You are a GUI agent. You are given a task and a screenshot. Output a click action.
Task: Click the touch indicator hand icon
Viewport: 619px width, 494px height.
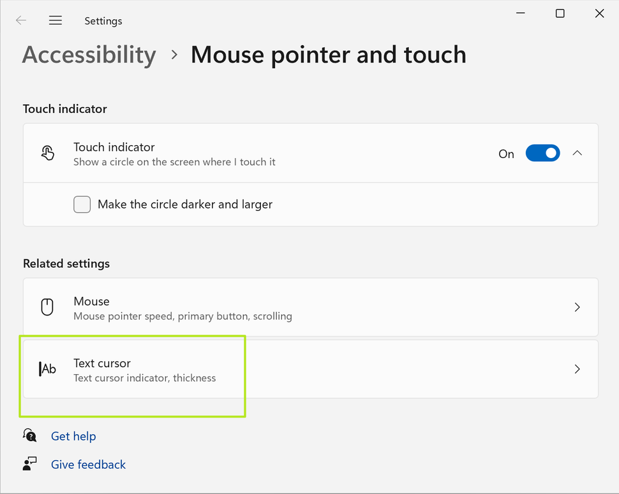point(48,152)
